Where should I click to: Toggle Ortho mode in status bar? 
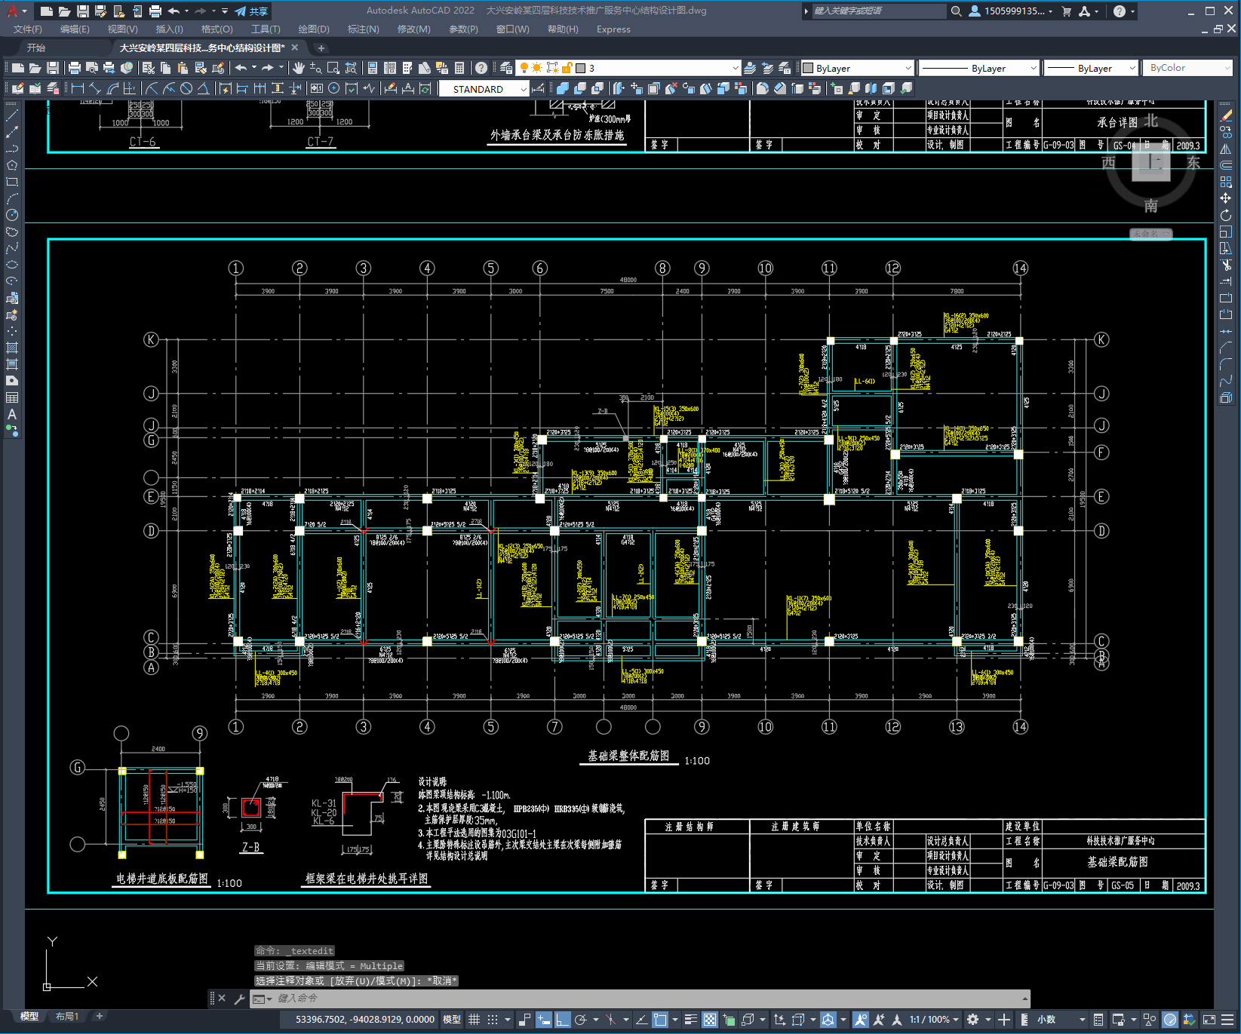pos(562,1020)
